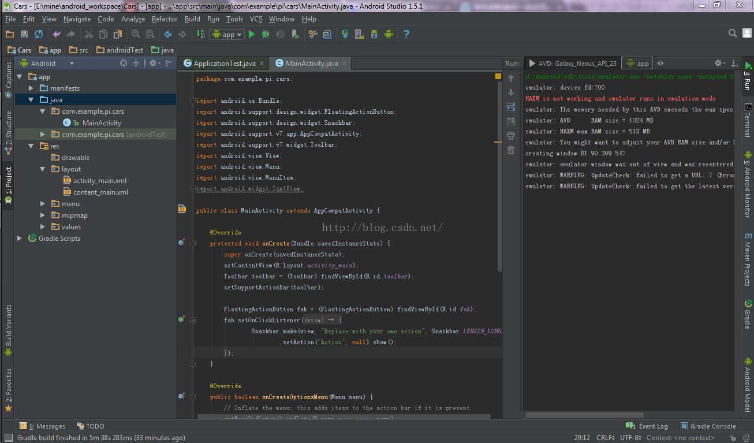Click the Make Project build icon
754x443 pixels.
pyautogui.click(x=200, y=35)
